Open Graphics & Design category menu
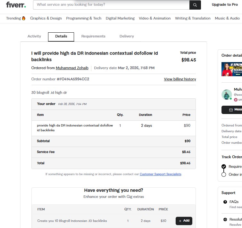This screenshot has height=228, width=242. pos(46,18)
